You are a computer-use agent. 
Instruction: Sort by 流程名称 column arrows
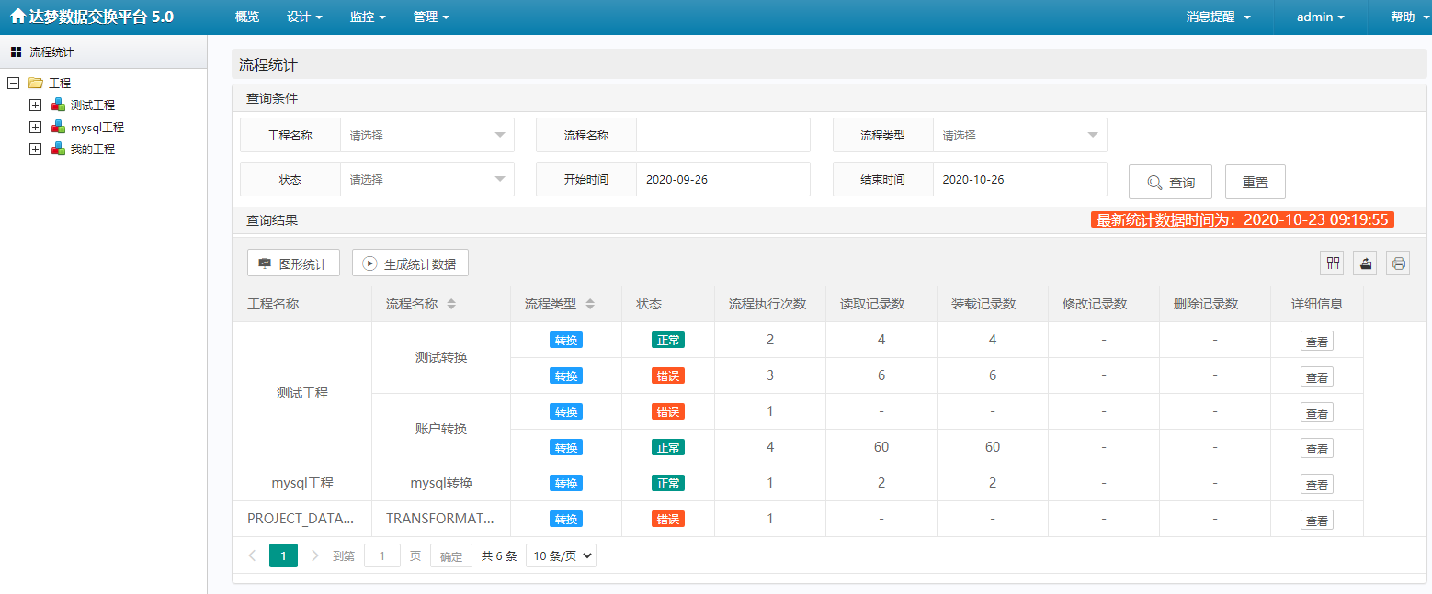click(451, 304)
